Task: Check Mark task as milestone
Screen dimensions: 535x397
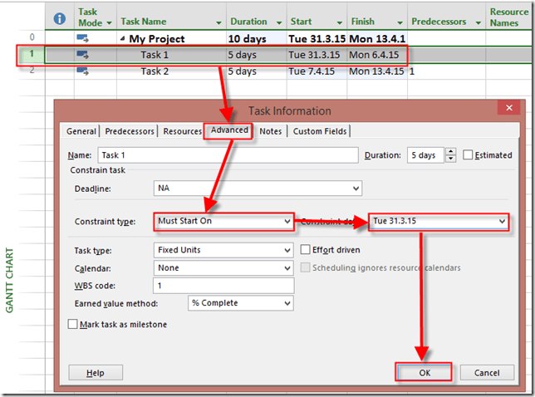Action: (x=73, y=325)
